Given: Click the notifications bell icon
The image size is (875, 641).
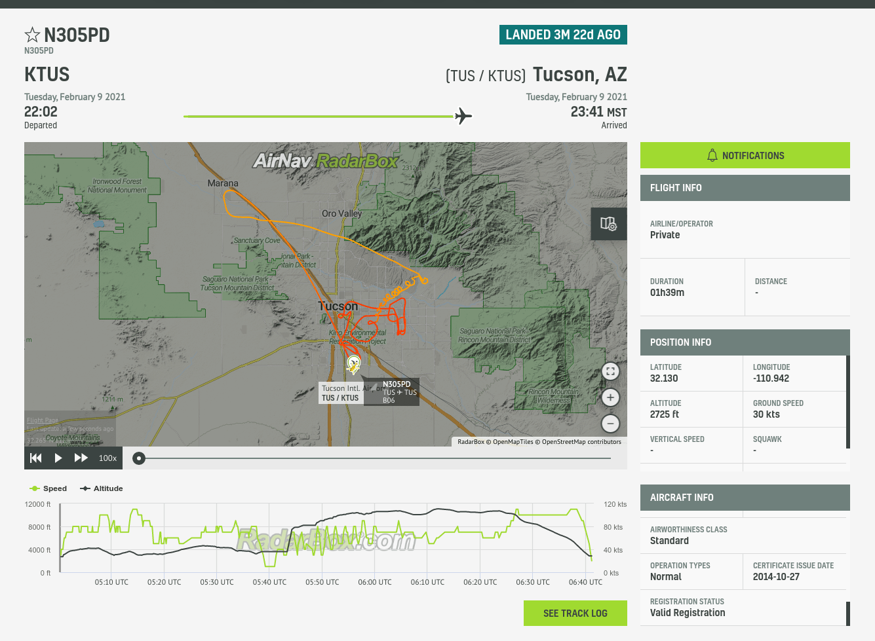Looking at the screenshot, I should coord(712,155).
